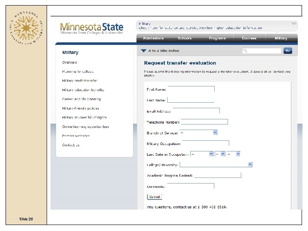
Task: Open second Last Date in Occupation dropdown
Action: pos(220,154)
